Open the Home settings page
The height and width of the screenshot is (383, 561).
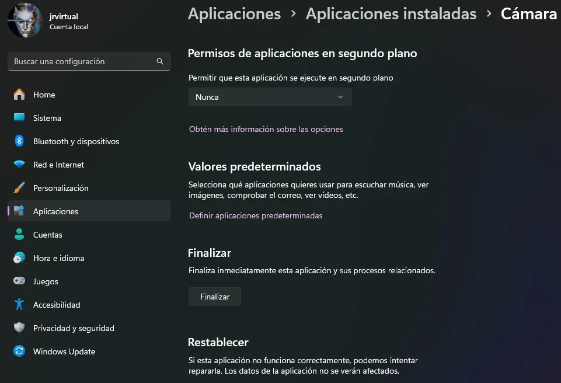(x=89, y=95)
